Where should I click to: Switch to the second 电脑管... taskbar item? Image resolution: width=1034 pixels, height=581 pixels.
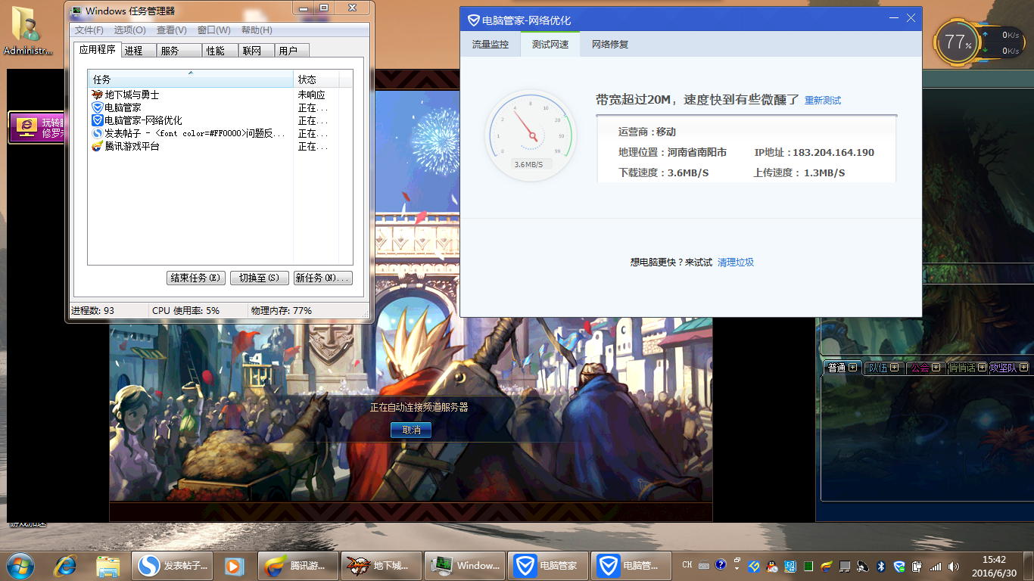[631, 565]
